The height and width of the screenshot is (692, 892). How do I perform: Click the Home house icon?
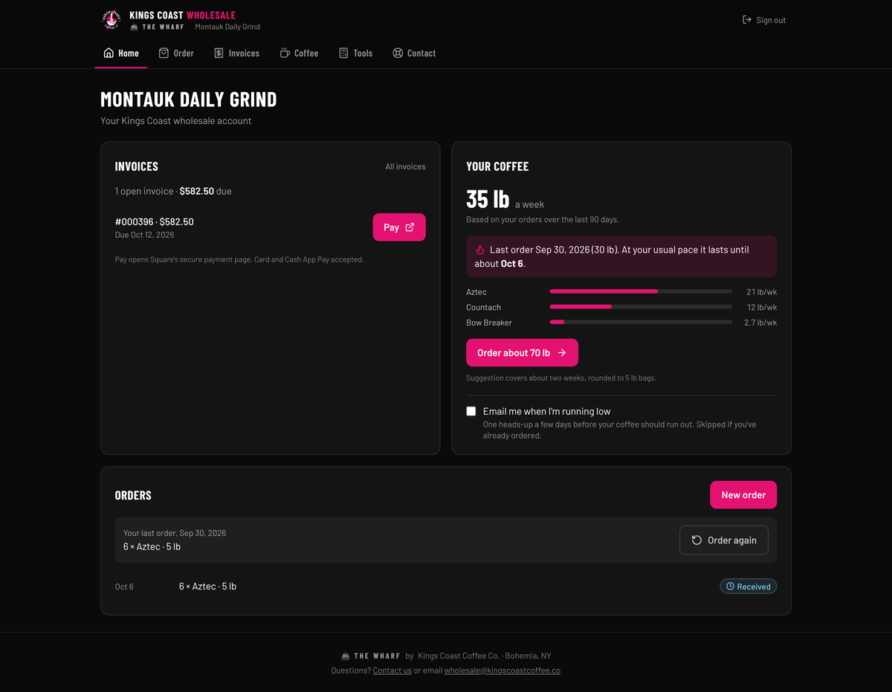(109, 53)
